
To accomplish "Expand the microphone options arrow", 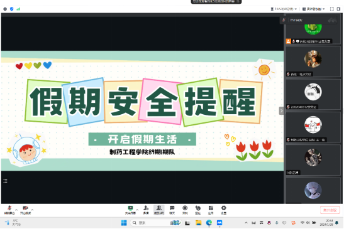I will coord(16,210).
